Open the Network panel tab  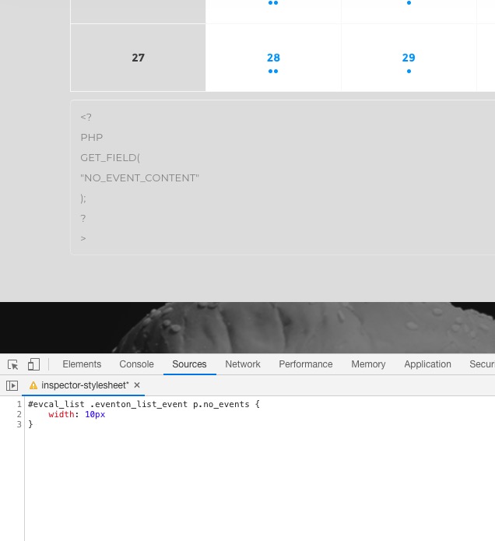[x=243, y=364]
